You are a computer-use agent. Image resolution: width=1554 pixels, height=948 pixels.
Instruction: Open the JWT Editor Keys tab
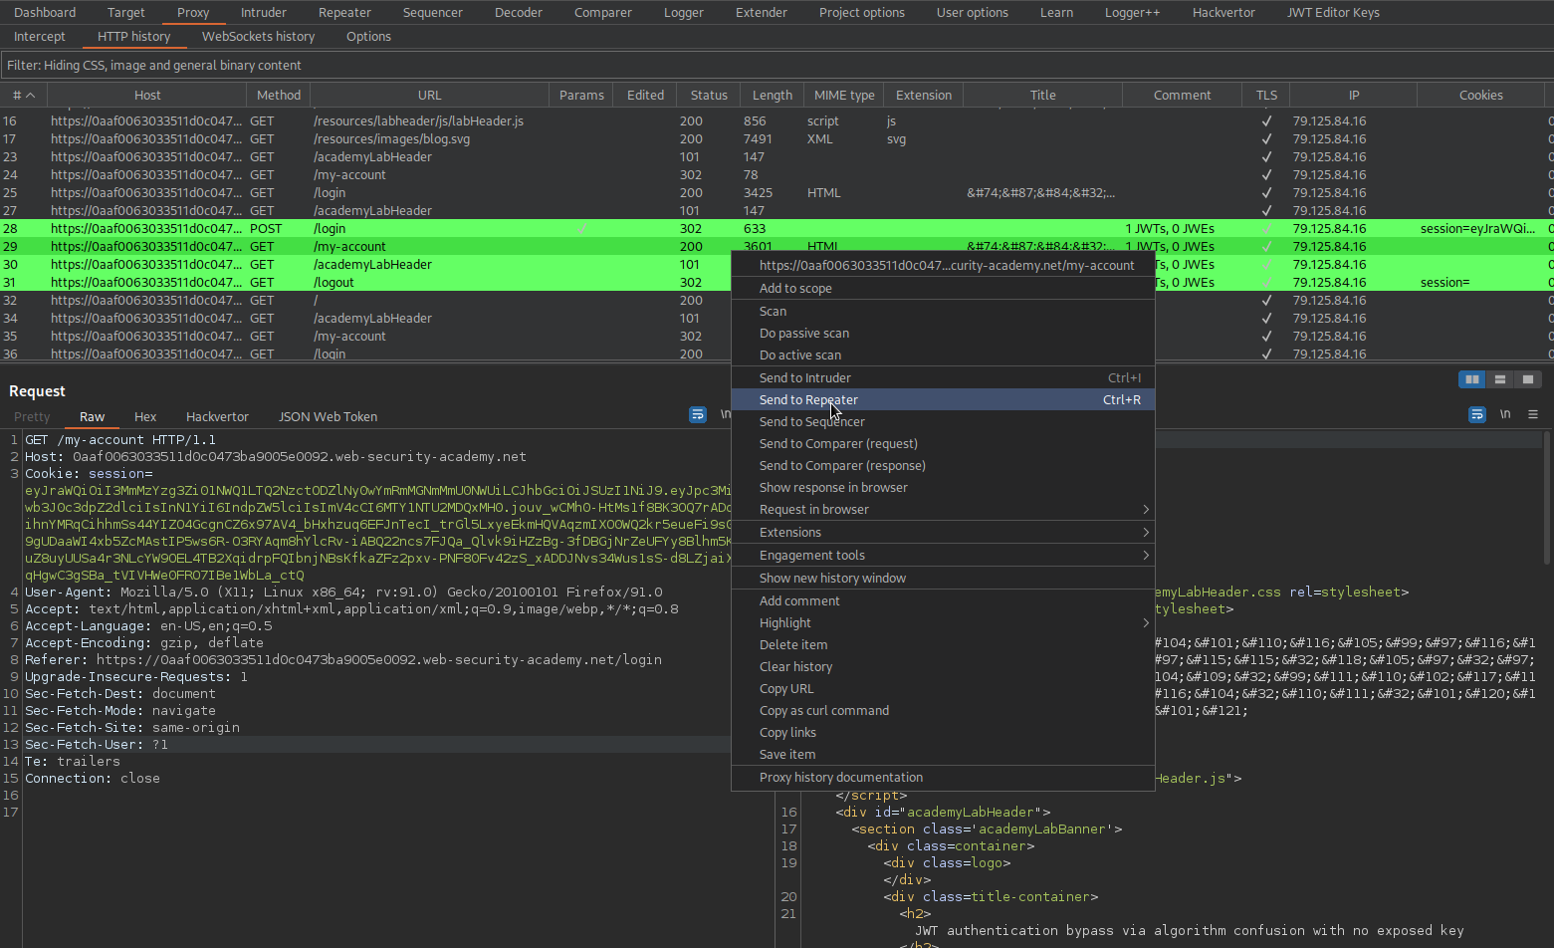(1333, 13)
